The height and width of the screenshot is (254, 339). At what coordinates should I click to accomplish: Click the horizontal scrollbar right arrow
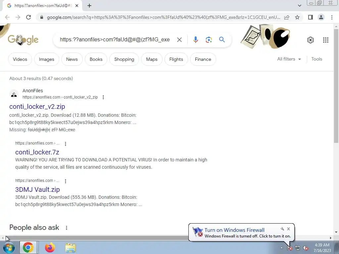pos(330,238)
